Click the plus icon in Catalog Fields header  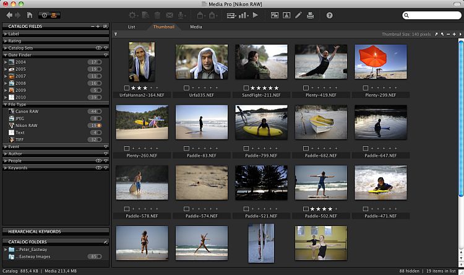pos(98,27)
